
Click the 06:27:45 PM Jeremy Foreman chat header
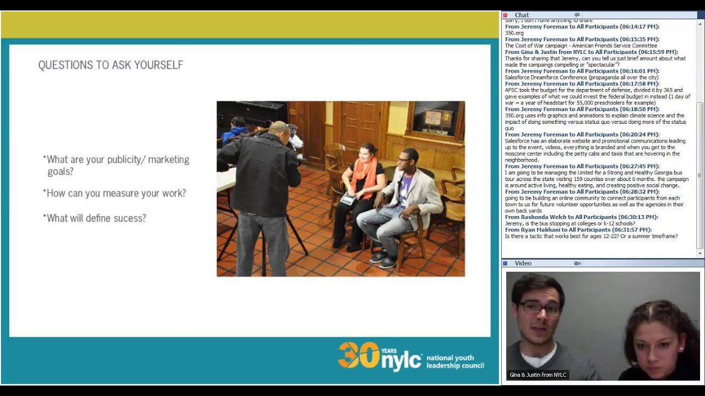click(x=582, y=166)
